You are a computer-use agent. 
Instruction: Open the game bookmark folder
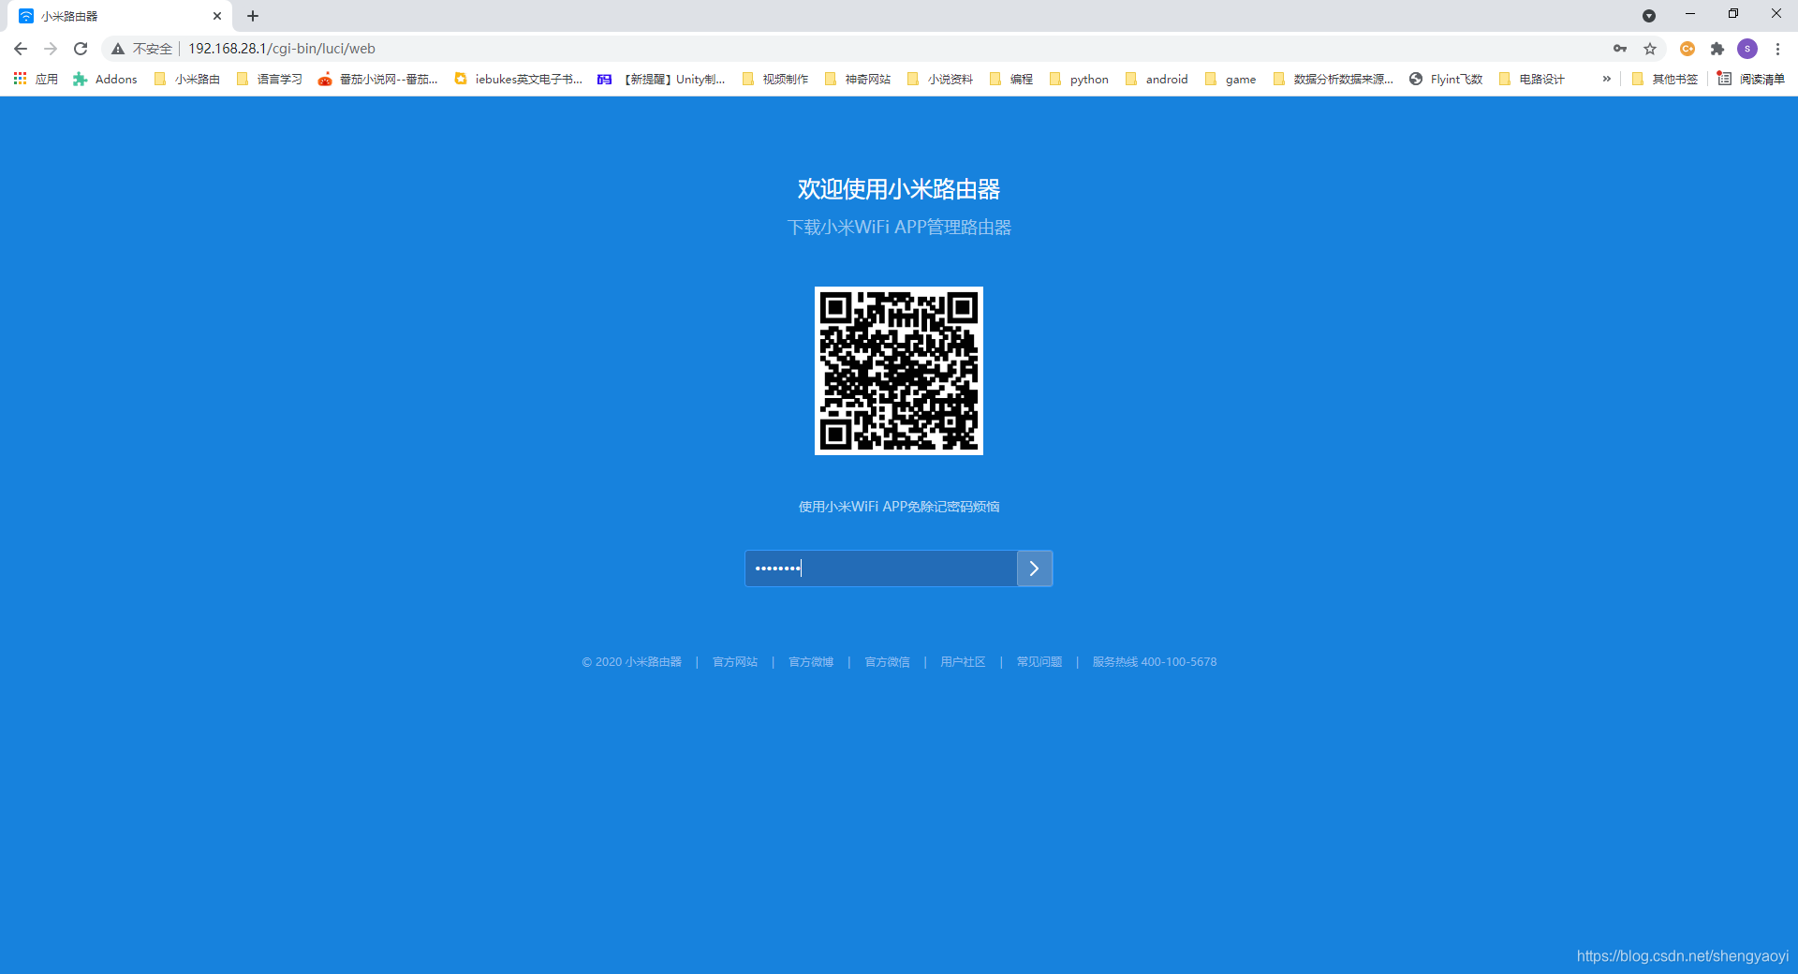coord(1231,79)
